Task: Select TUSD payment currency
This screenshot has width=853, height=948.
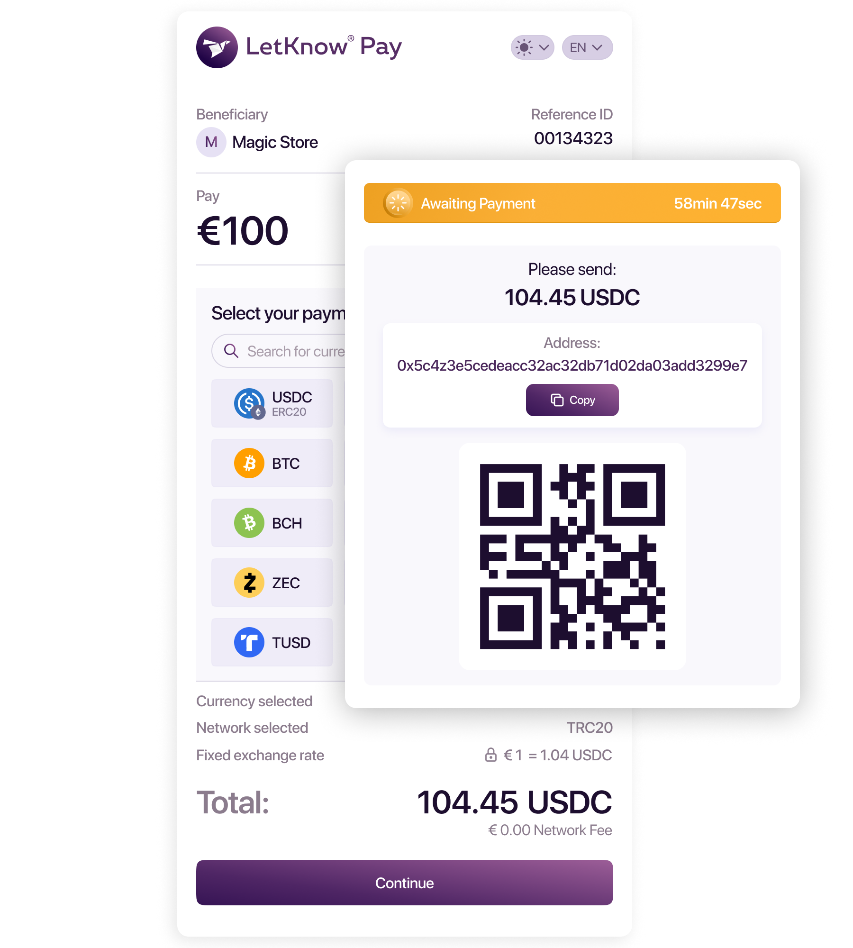Action: tap(272, 642)
